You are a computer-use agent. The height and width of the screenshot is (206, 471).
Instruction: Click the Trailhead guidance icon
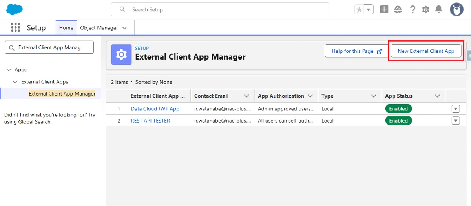click(398, 9)
